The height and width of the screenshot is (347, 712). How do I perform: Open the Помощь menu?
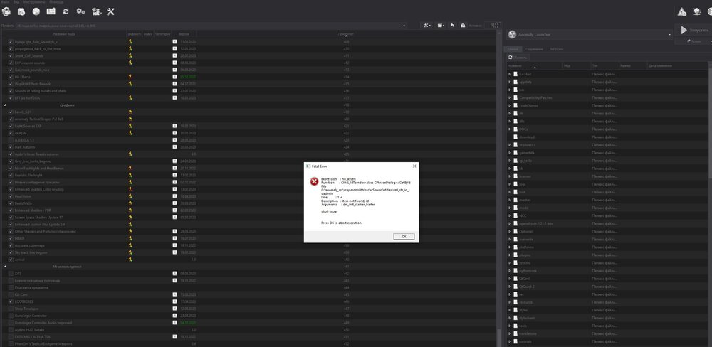click(x=57, y=2)
